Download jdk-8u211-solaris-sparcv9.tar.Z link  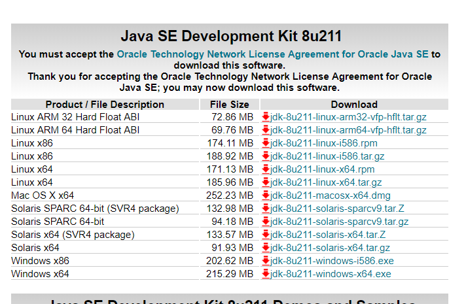click(337, 209)
